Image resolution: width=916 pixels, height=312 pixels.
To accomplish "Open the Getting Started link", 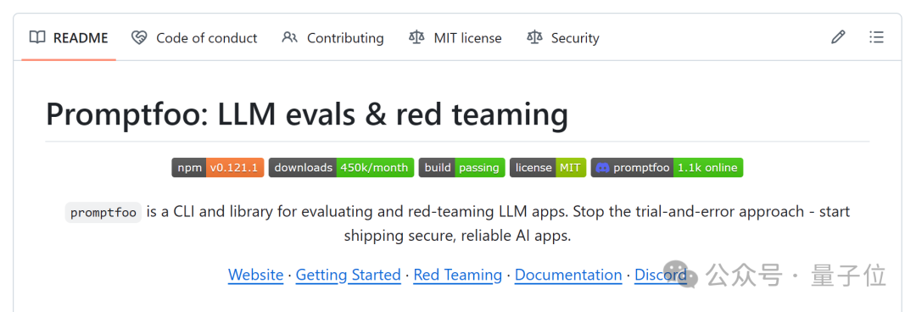I will click(349, 275).
